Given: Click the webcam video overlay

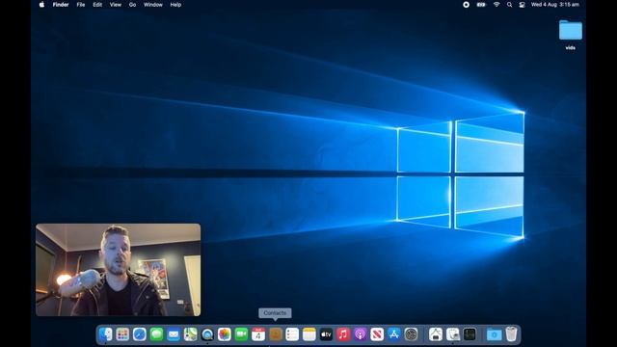Looking at the screenshot, I should pos(118,270).
